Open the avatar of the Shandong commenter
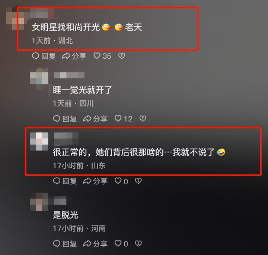 pyautogui.click(x=39, y=142)
